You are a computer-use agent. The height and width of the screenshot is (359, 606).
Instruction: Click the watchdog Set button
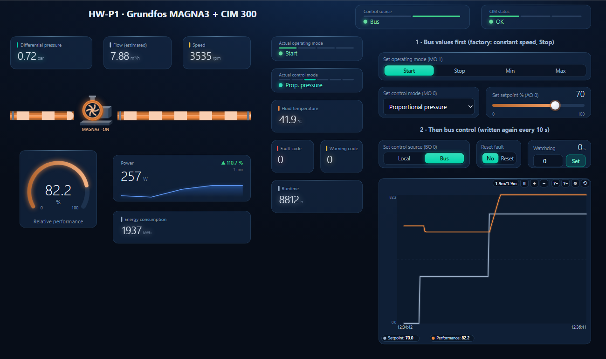(x=576, y=161)
